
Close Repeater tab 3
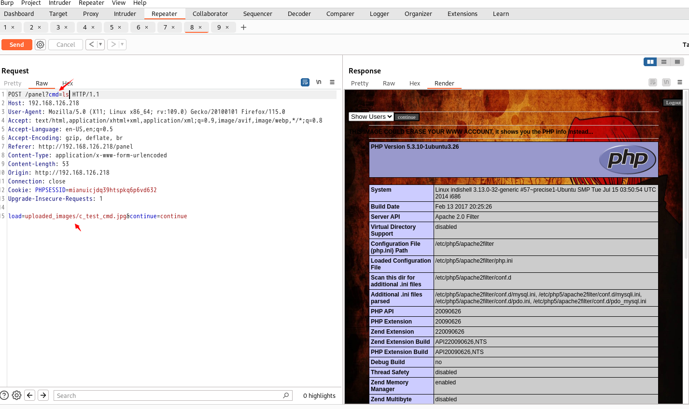pyautogui.click(x=66, y=28)
